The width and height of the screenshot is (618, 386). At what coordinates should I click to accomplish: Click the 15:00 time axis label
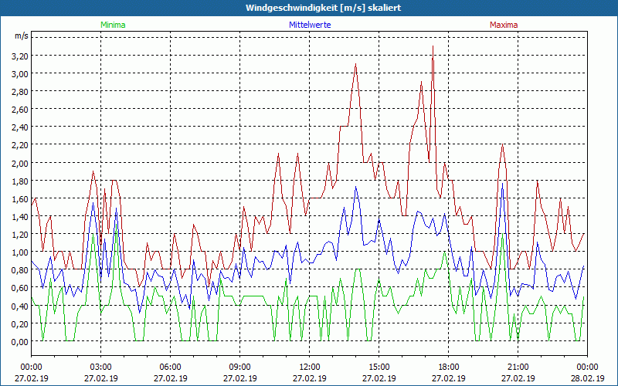coord(379,367)
